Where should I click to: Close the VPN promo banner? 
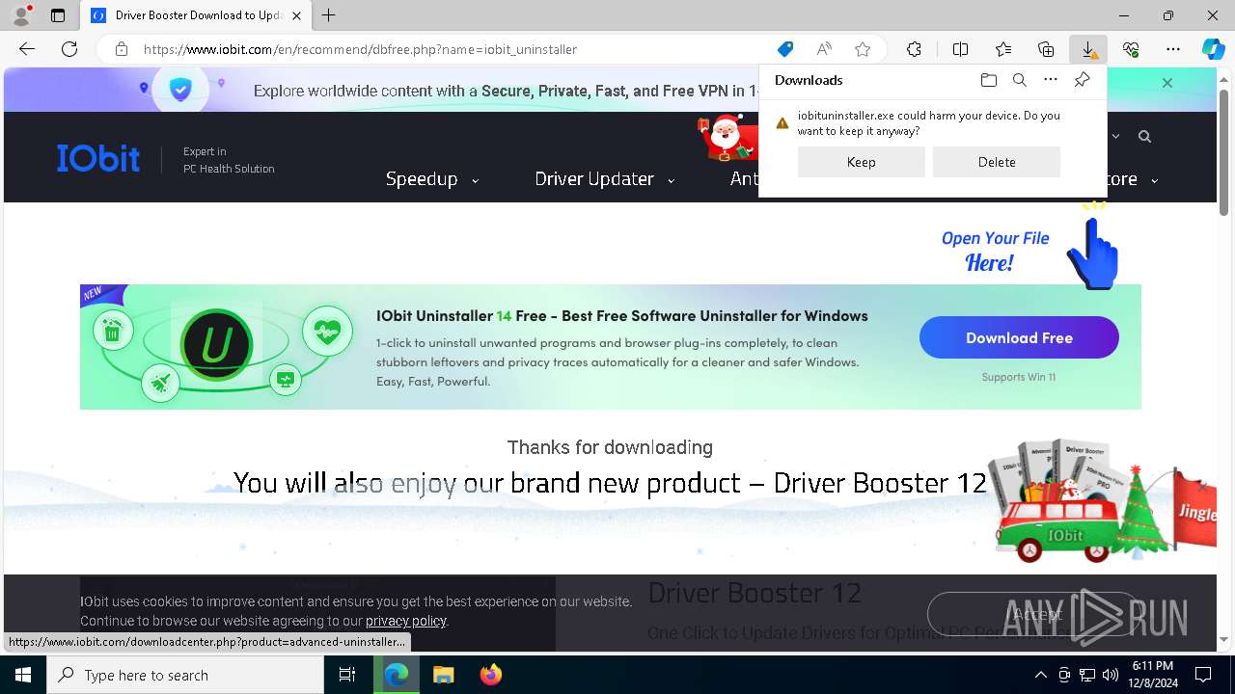tap(1167, 83)
